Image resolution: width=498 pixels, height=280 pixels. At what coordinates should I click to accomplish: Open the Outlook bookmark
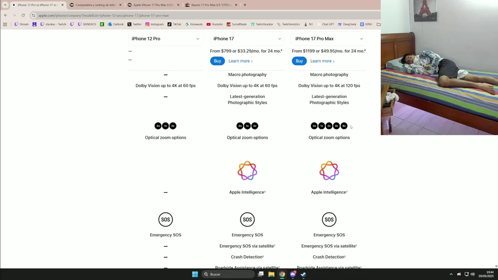[x=116, y=24]
